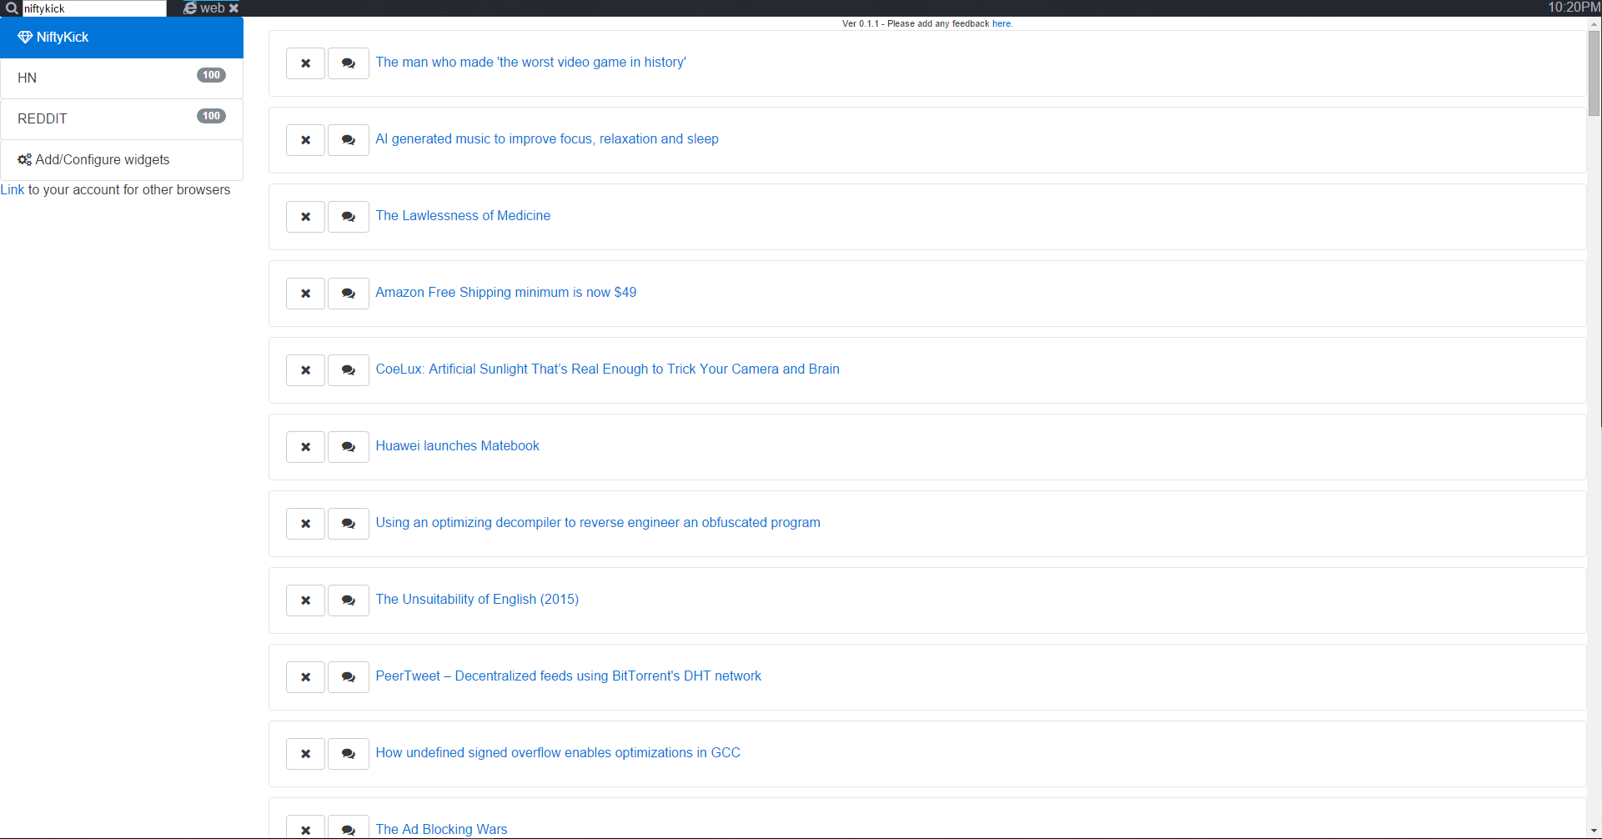Click the feedback 'here' link
The height and width of the screenshot is (839, 1602).
pyautogui.click(x=1002, y=23)
